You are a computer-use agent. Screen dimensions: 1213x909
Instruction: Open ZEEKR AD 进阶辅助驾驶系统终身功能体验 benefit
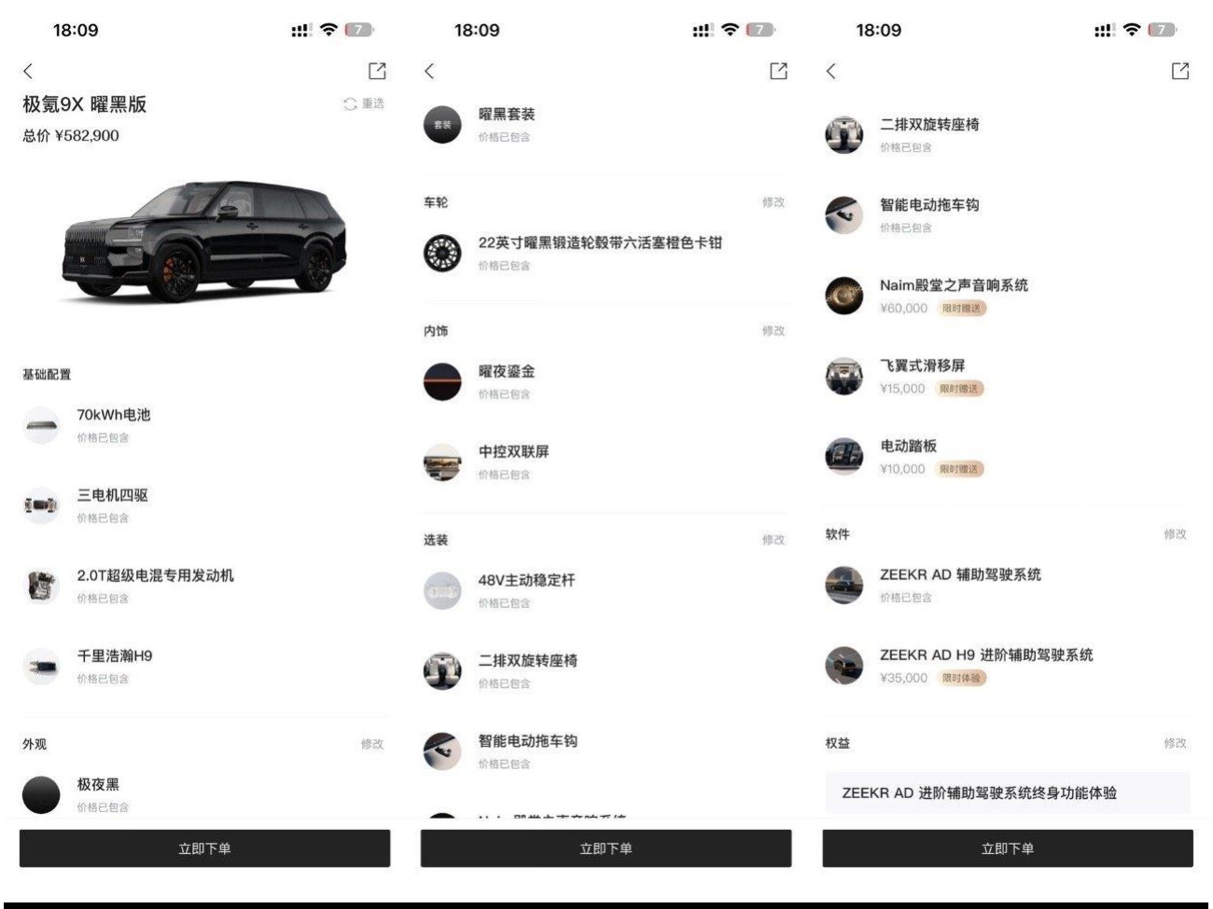click(x=1008, y=792)
